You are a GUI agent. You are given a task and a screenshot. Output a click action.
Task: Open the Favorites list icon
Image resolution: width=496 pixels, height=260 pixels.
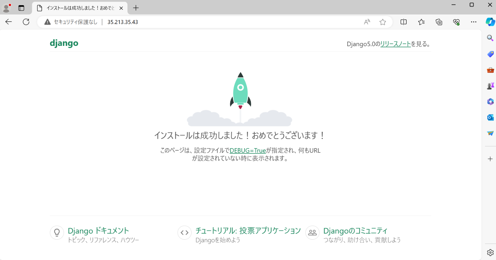tap(421, 22)
